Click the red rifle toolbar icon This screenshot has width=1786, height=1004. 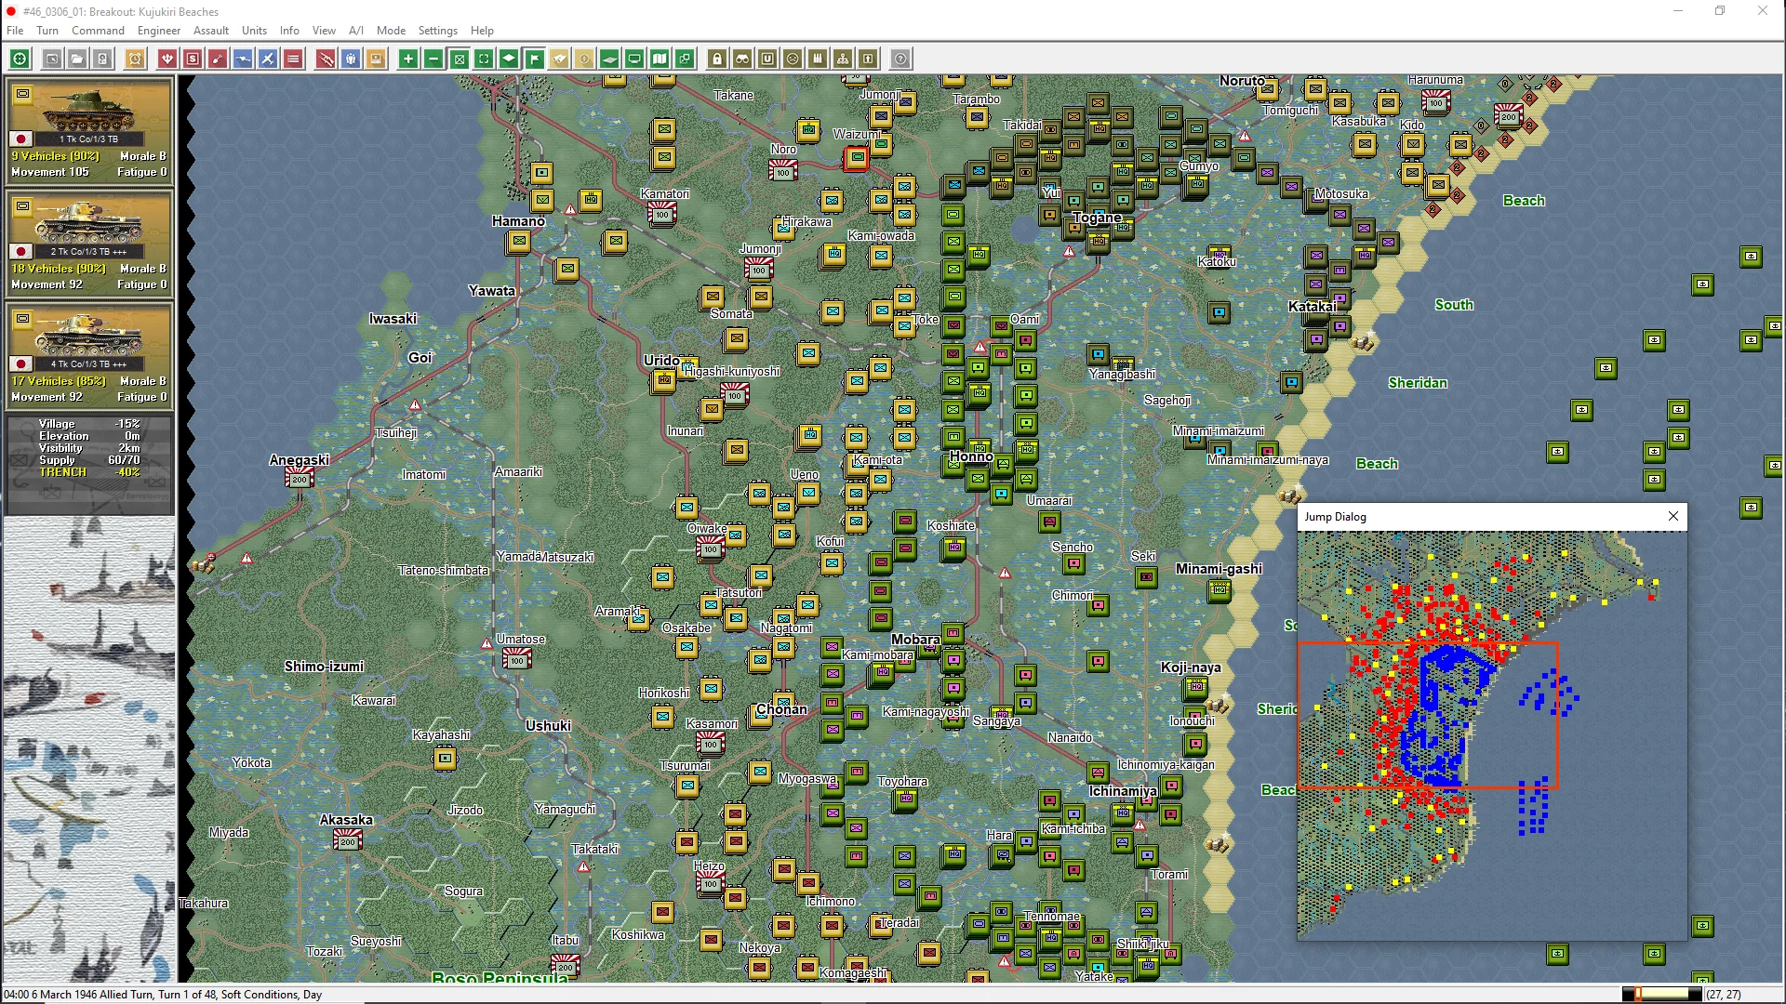326,59
